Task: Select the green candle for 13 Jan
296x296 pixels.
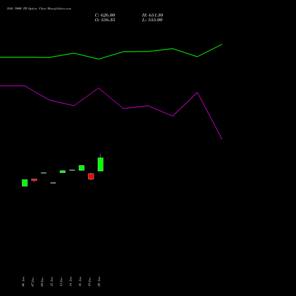Action: [63, 172]
